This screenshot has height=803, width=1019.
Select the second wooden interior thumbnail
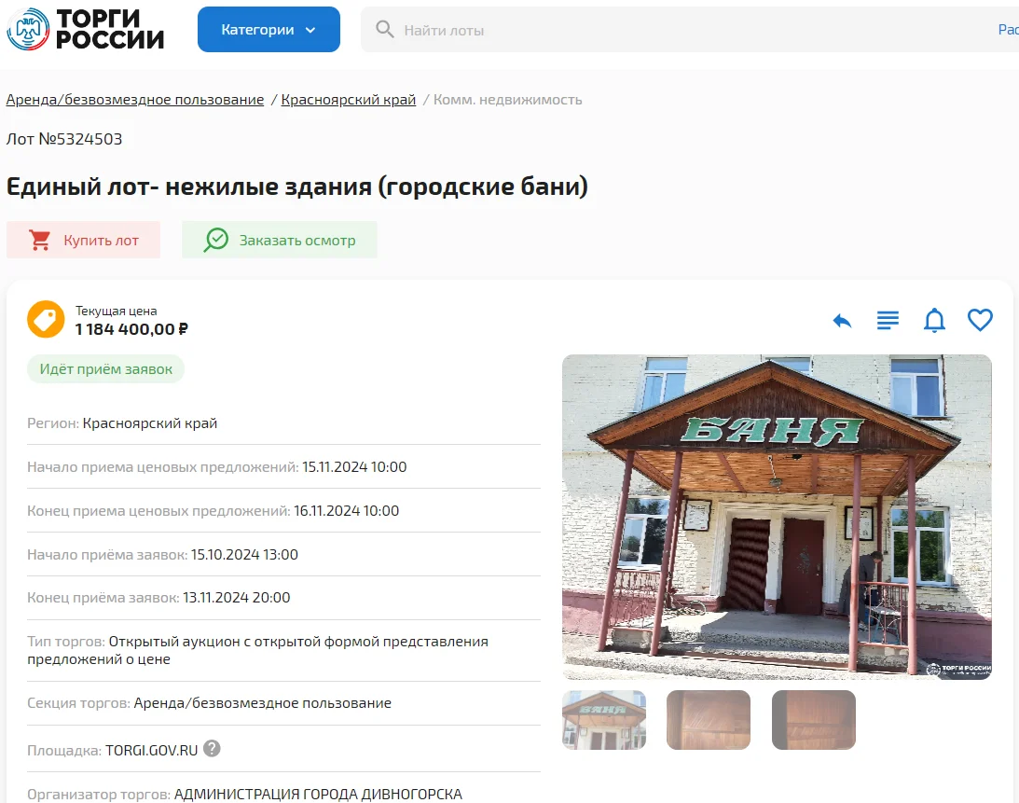[x=709, y=720]
